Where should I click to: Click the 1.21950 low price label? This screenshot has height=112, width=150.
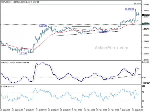23,53
